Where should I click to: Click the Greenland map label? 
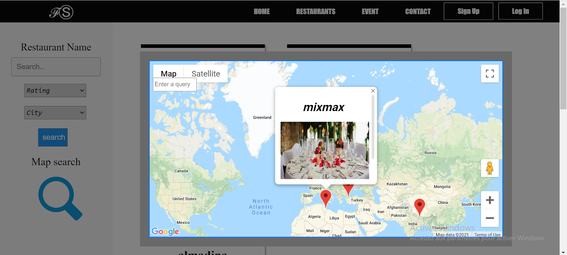coord(262,117)
